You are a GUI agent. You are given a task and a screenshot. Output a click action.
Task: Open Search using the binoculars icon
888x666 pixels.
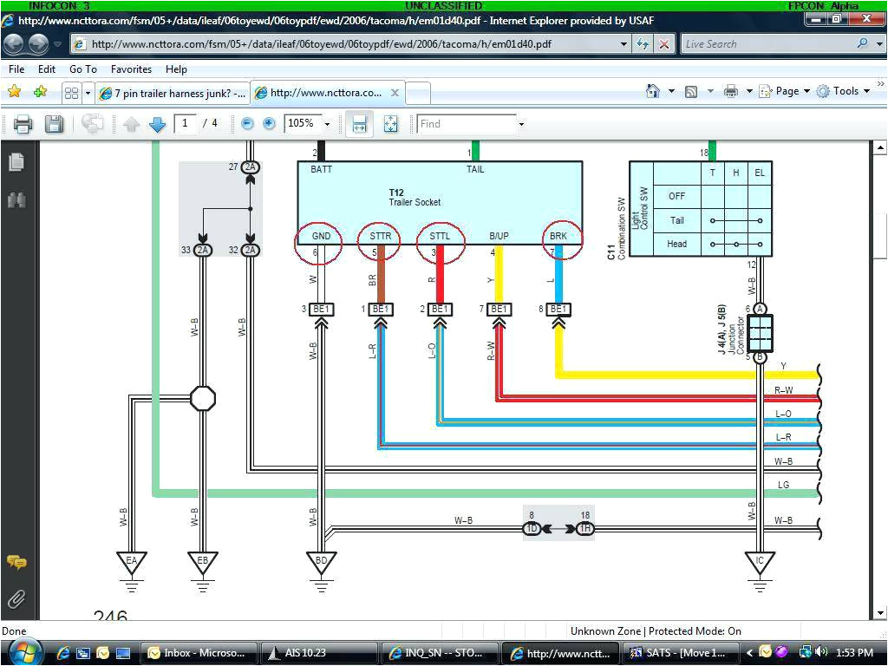pos(18,199)
